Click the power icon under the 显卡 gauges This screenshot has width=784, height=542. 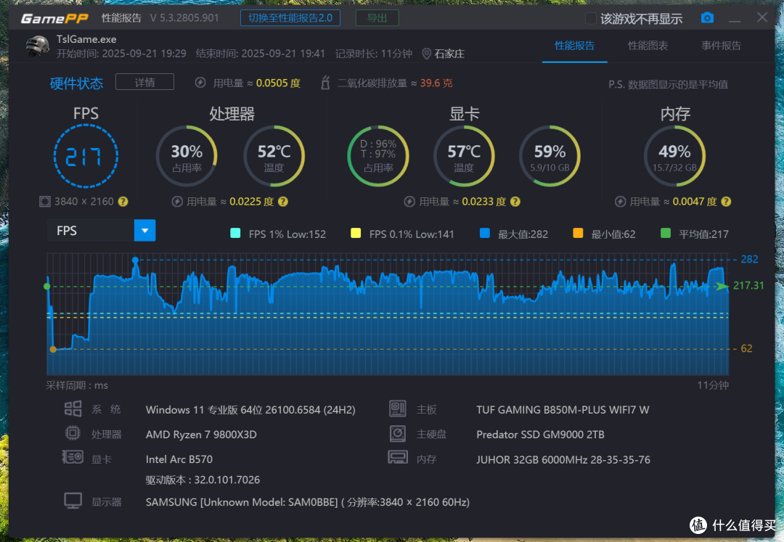tap(409, 201)
